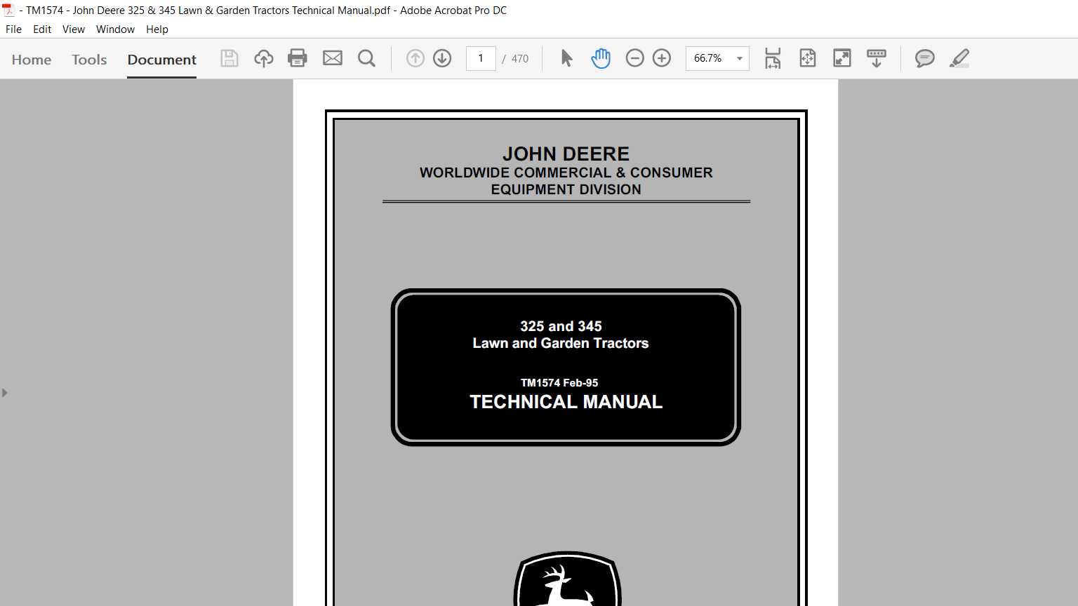Go to next page arrow
1078x606 pixels.
442,58
